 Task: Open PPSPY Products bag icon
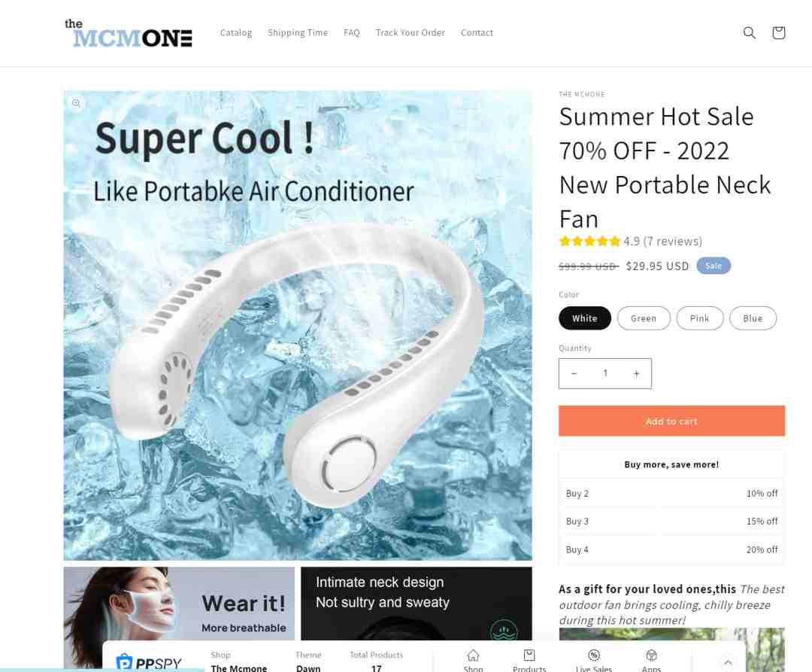pyautogui.click(x=529, y=655)
